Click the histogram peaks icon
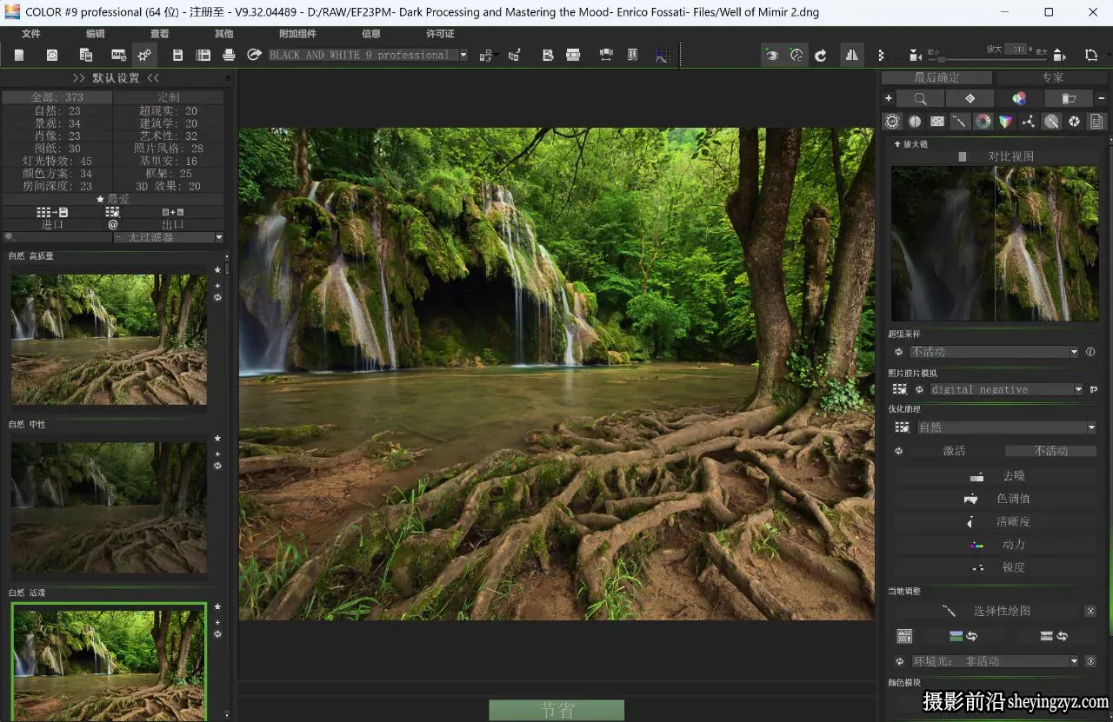The width and height of the screenshot is (1113, 722). click(851, 55)
